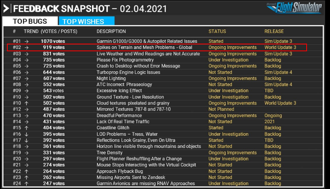Click 'TBD' release for Excessive Icing Effect

[x=269, y=91]
